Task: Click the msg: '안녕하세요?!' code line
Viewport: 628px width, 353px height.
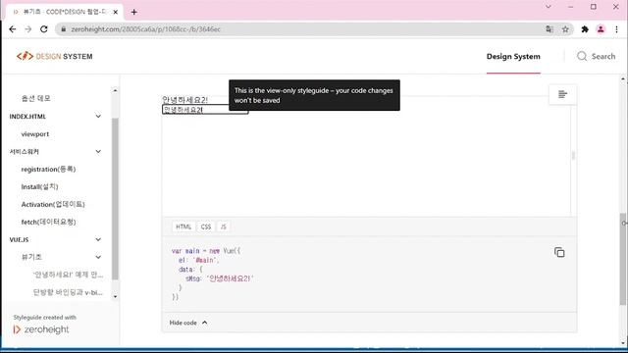Action: (220, 278)
